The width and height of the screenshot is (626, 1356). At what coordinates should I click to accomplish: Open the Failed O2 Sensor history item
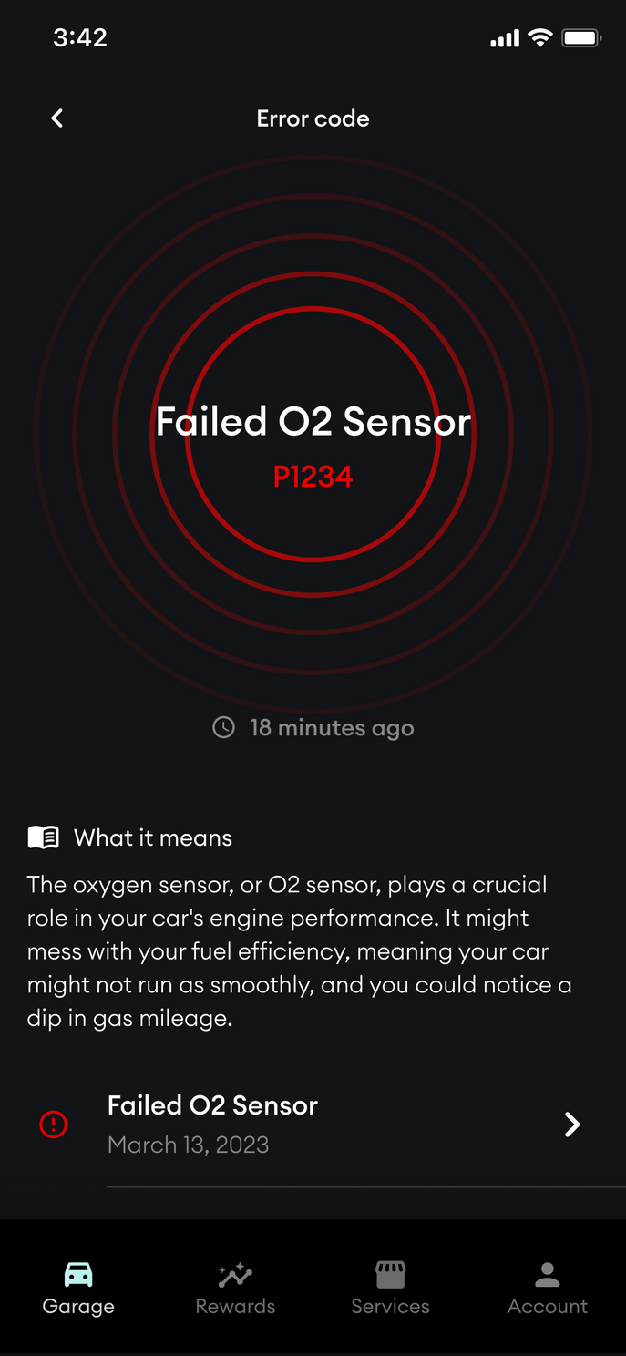coord(212,1124)
